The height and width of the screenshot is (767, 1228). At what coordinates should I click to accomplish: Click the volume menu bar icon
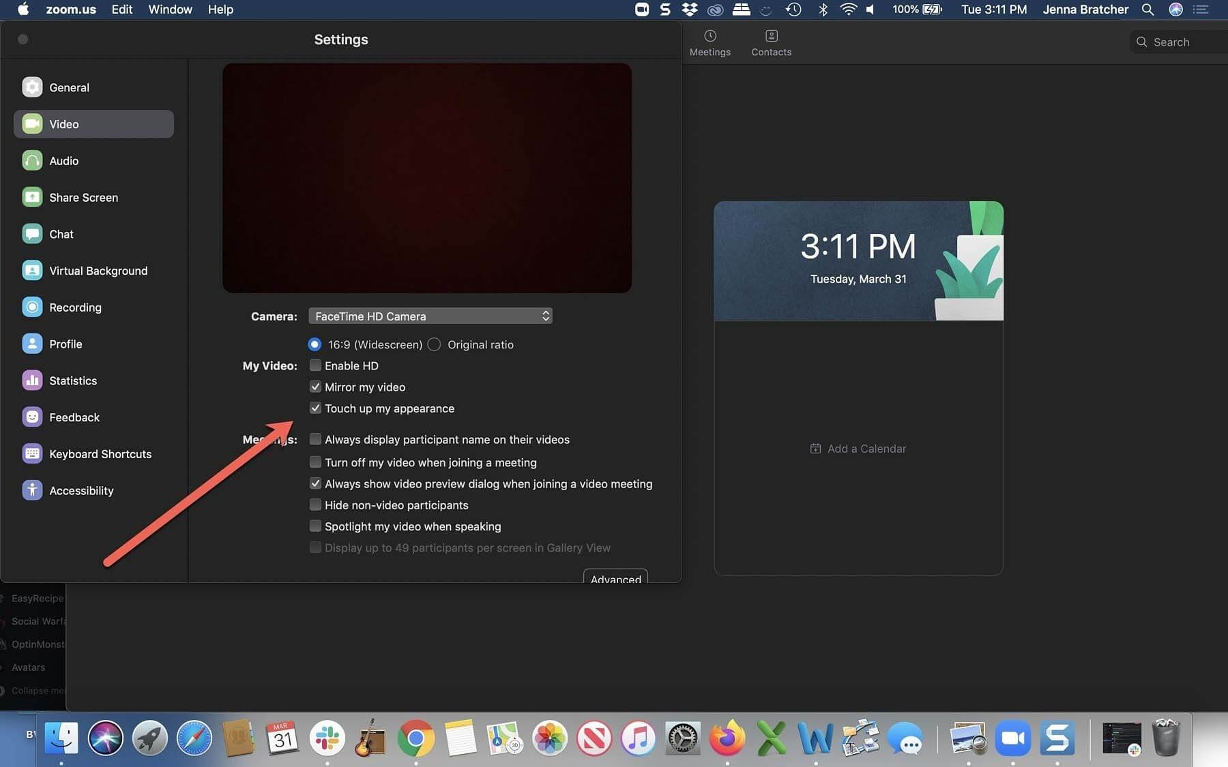pyautogui.click(x=870, y=10)
